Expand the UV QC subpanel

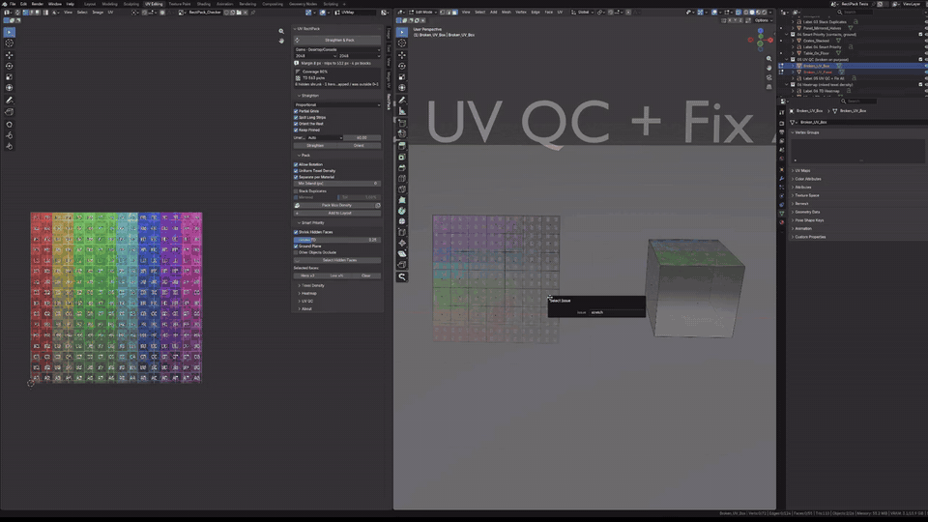(x=306, y=301)
